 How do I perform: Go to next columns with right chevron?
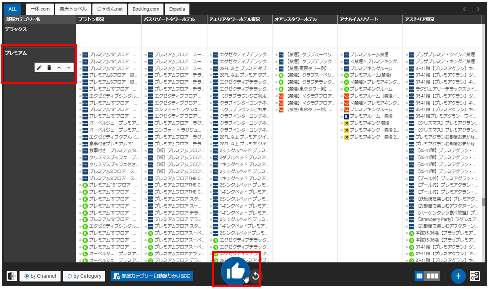[x=478, y=9]
